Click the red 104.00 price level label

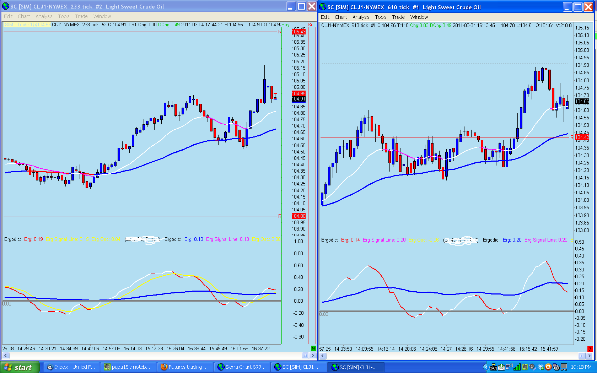click(x=298, y=216)
